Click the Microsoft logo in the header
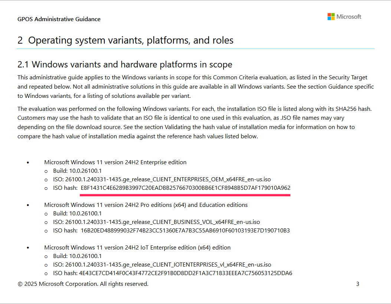The image size is (391, 304). (344, 17)
